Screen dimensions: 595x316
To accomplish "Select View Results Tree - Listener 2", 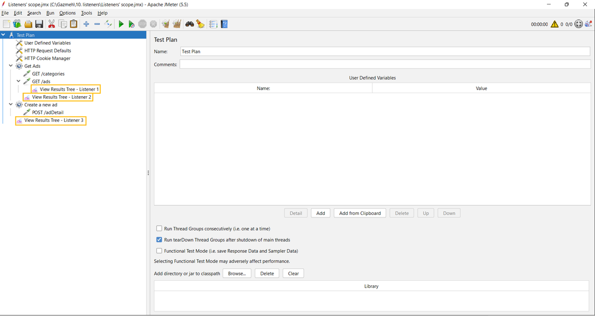I will (61, 97).
